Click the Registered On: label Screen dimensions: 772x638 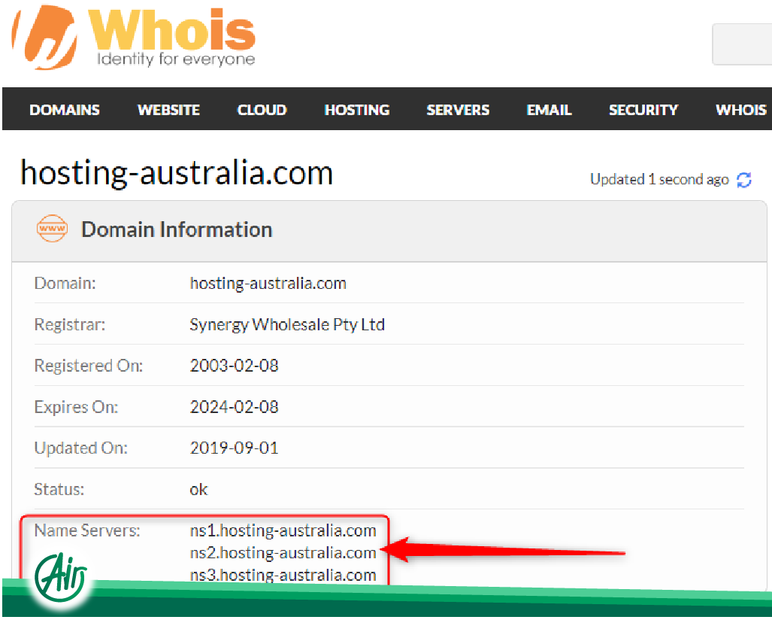pos(89,366)
